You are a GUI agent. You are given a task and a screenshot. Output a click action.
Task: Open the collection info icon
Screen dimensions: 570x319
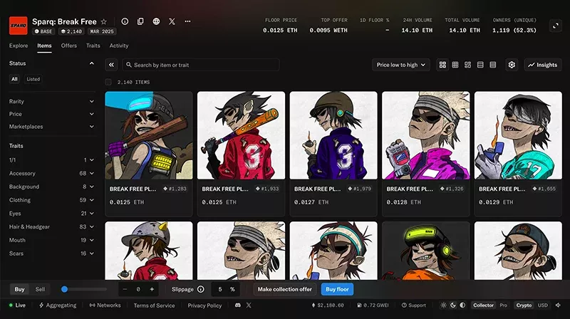point(125,22)
